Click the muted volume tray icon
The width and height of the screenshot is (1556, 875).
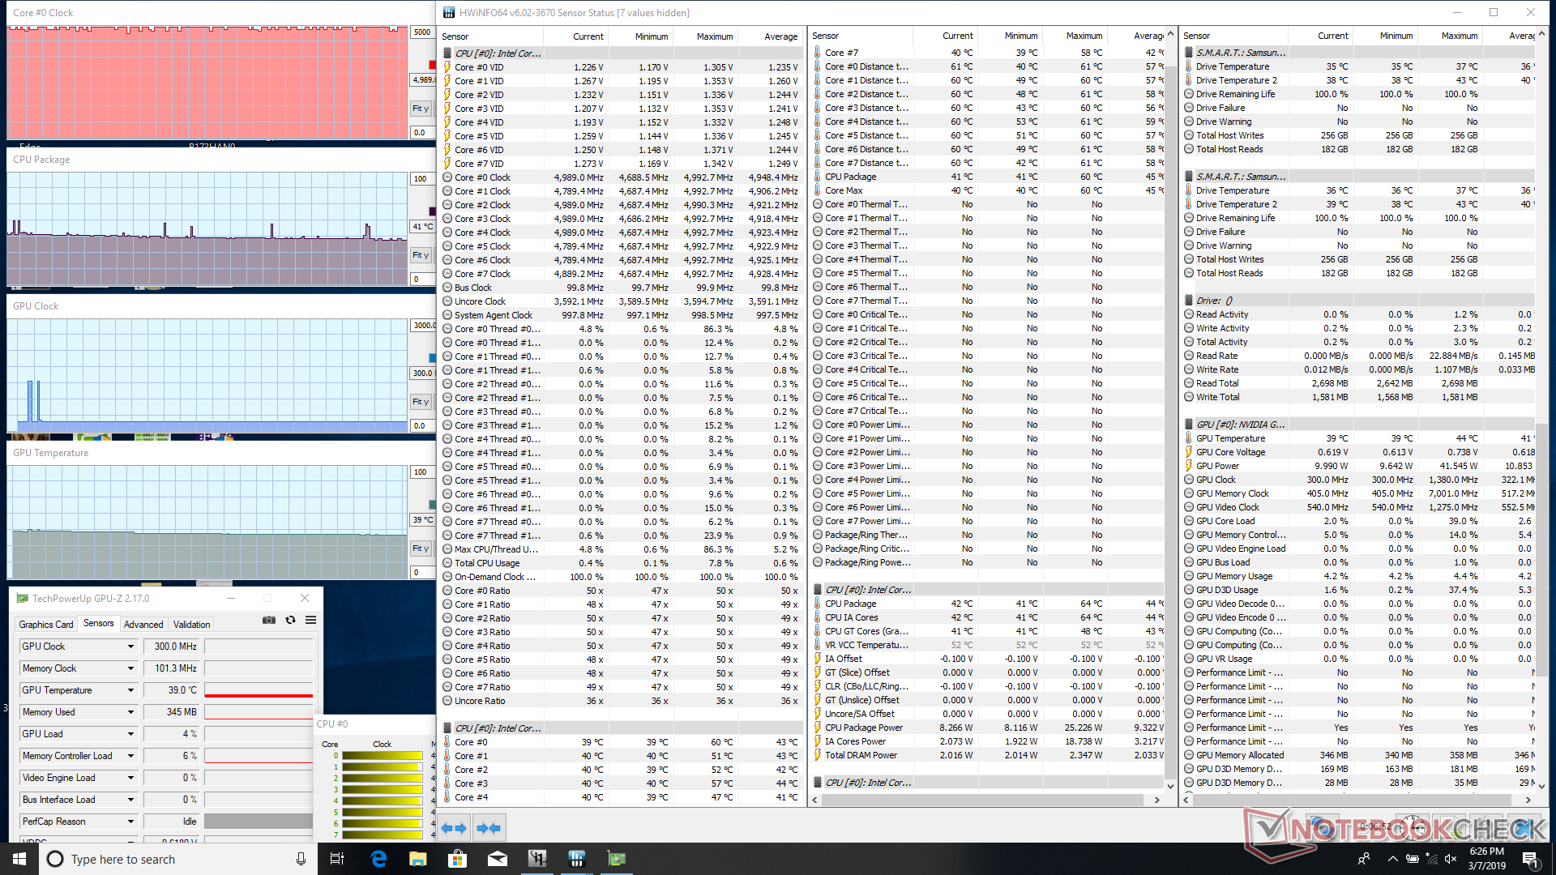[1451, 859]
